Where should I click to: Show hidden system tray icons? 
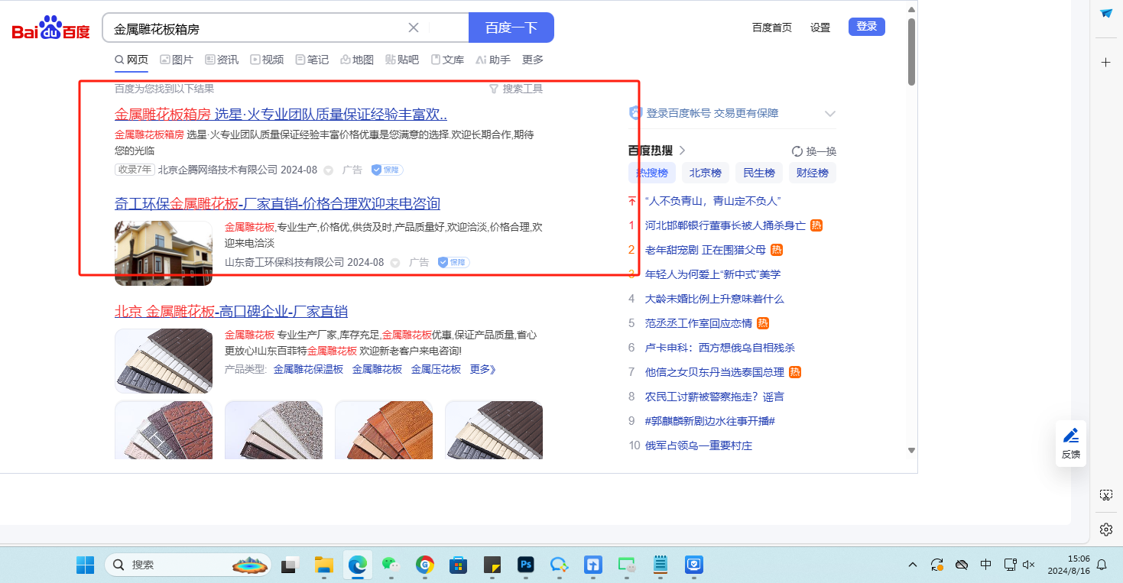(913, 565)
